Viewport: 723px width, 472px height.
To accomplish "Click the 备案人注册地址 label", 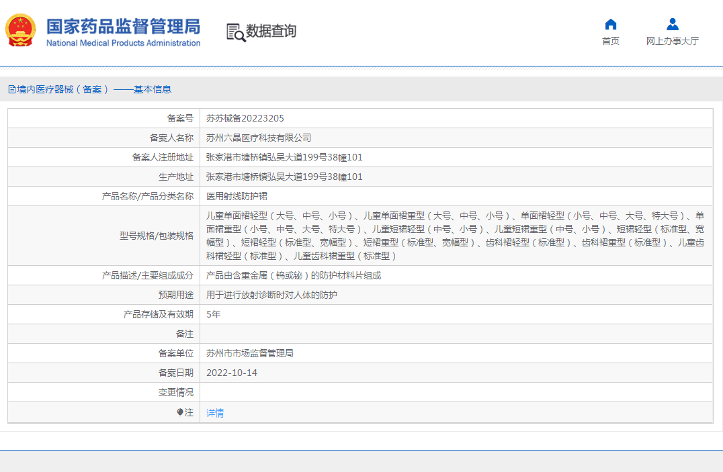I will 163,157.
